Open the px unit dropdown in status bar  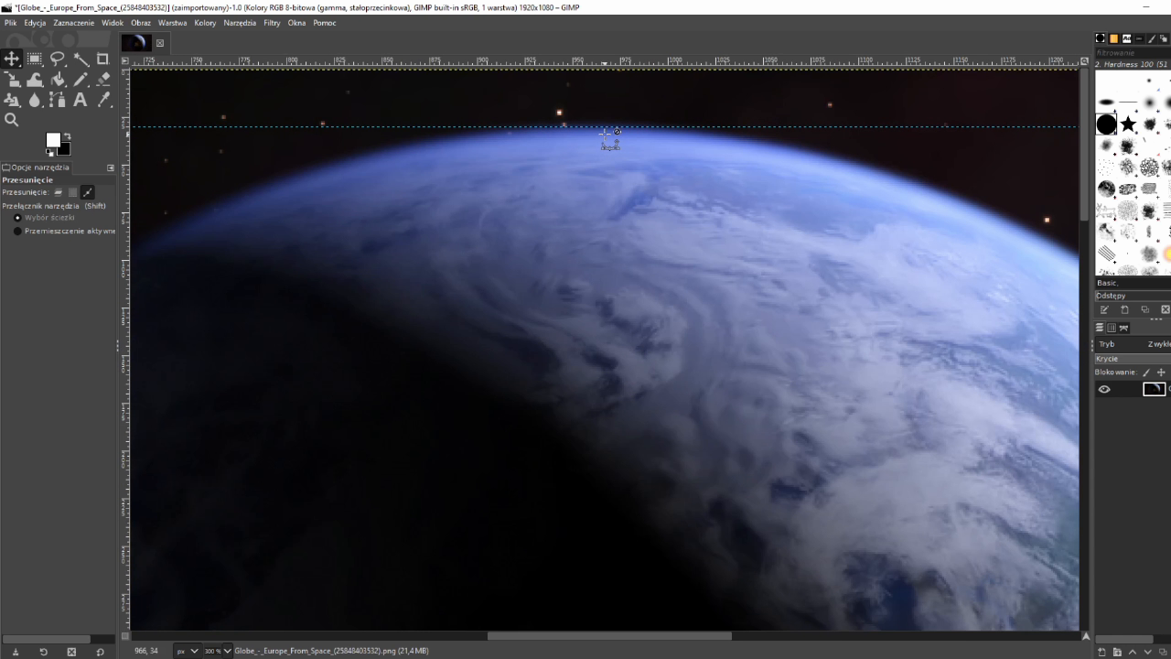tap(188, 651)
